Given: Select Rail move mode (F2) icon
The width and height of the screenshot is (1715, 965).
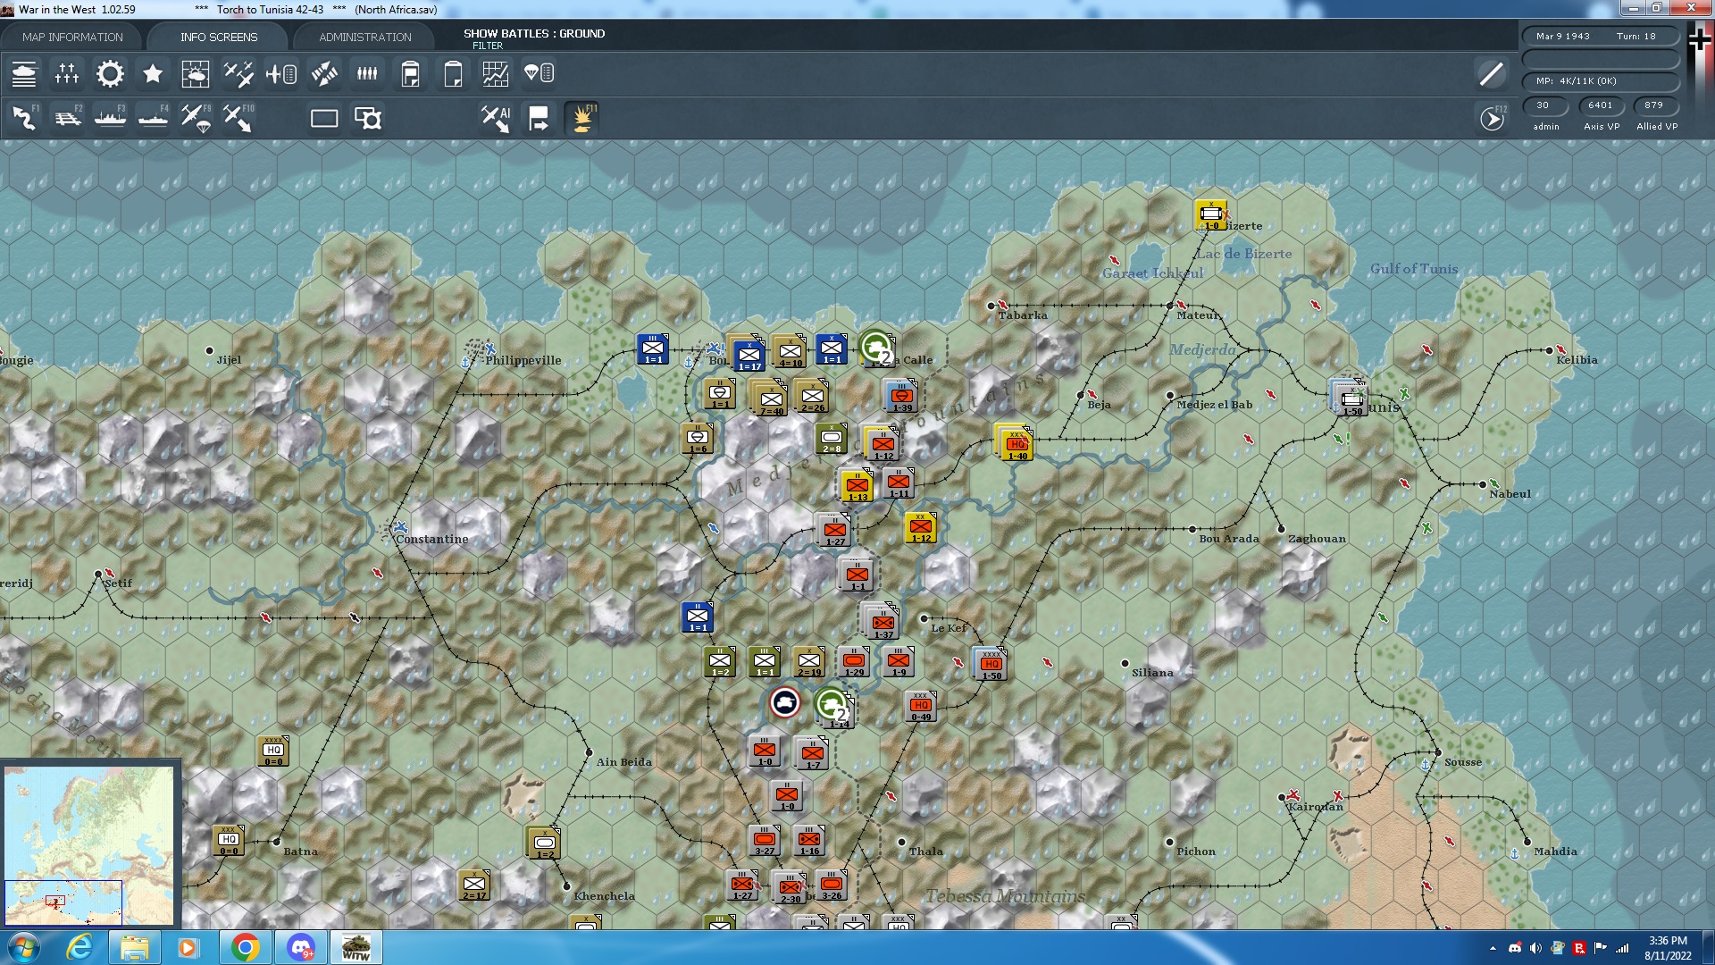Looking at the screenshot, I should coord(67,118).
